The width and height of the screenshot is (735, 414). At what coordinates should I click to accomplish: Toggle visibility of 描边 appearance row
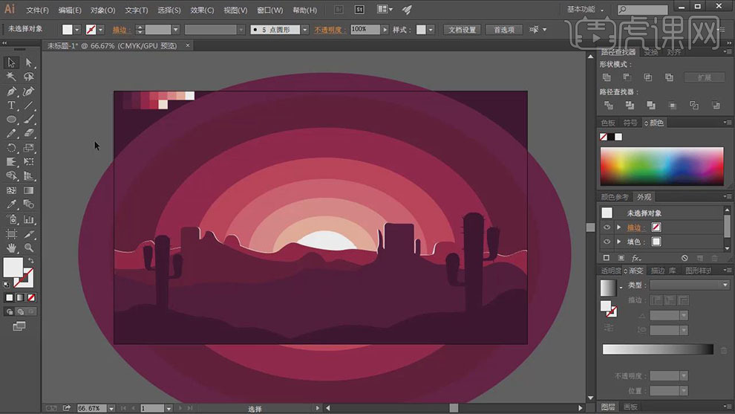(607, 227)
